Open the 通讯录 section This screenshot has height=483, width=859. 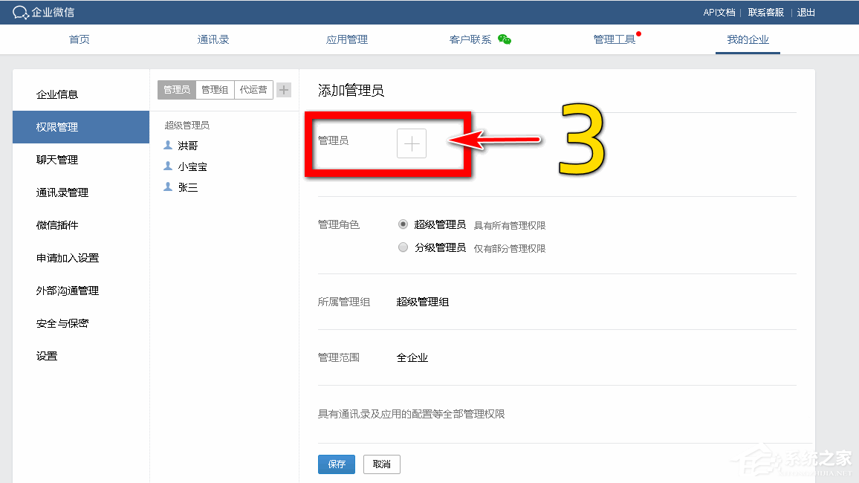(213, 39)
